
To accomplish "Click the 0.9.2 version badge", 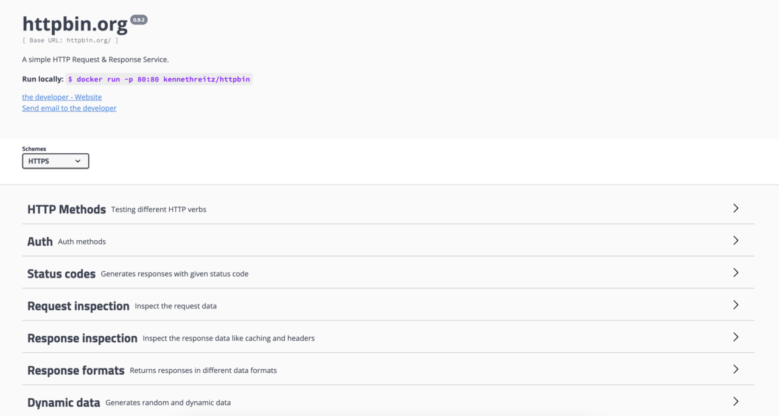I will point(139,19).
